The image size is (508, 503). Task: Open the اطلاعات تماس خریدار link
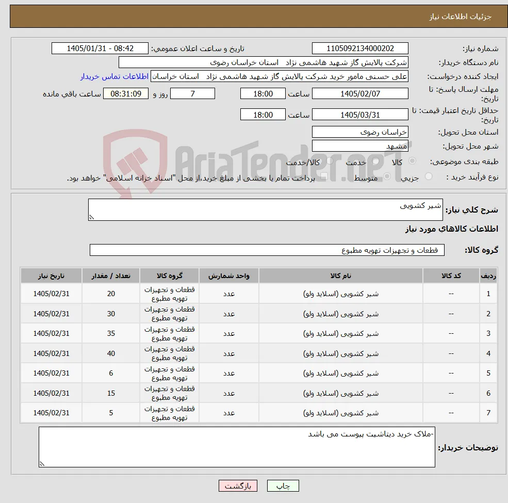click(114, 76)
